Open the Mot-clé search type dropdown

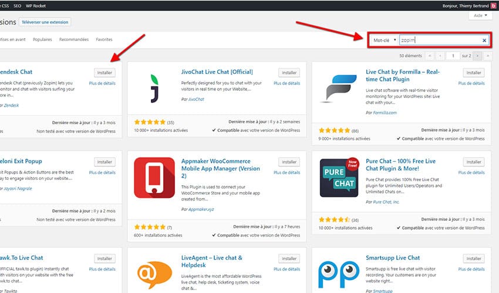point(385,40)
